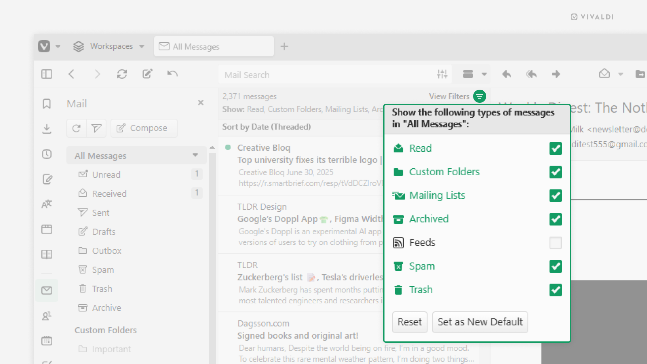The image size is (647, 364).
Task: Select the Spam folder in Mail panel
Action: pos(136,270)
